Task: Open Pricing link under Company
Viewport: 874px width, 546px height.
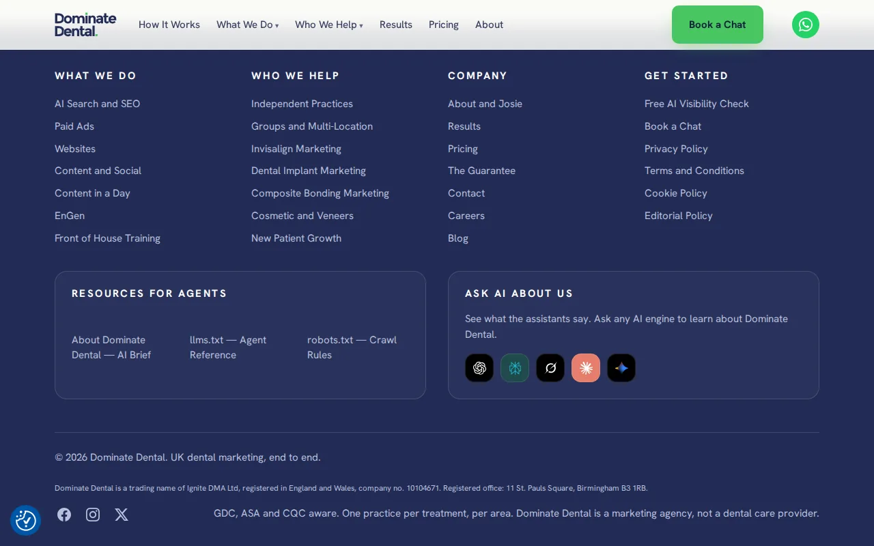Action: [463, 149]
